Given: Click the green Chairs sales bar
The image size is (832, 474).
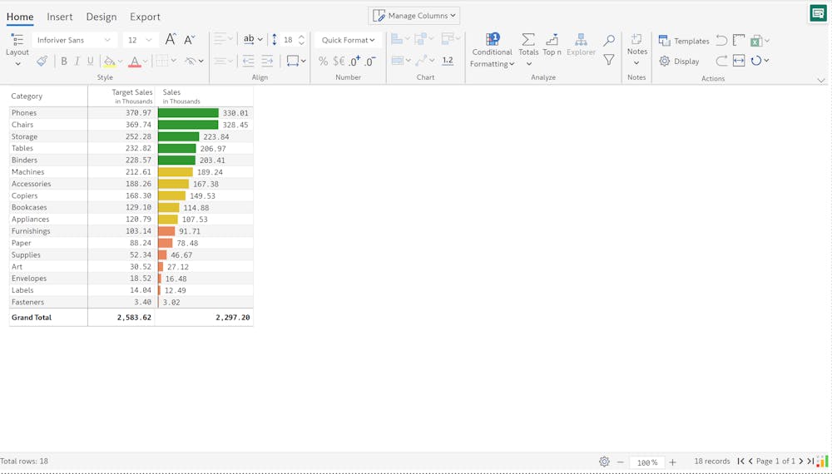Looking at the screenshot, I should (188, 125).
